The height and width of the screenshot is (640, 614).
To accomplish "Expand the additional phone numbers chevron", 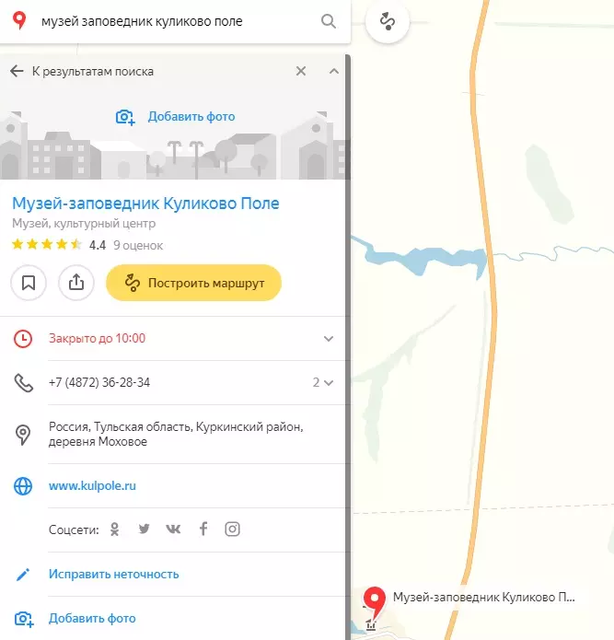I will [x=329, y=382].
